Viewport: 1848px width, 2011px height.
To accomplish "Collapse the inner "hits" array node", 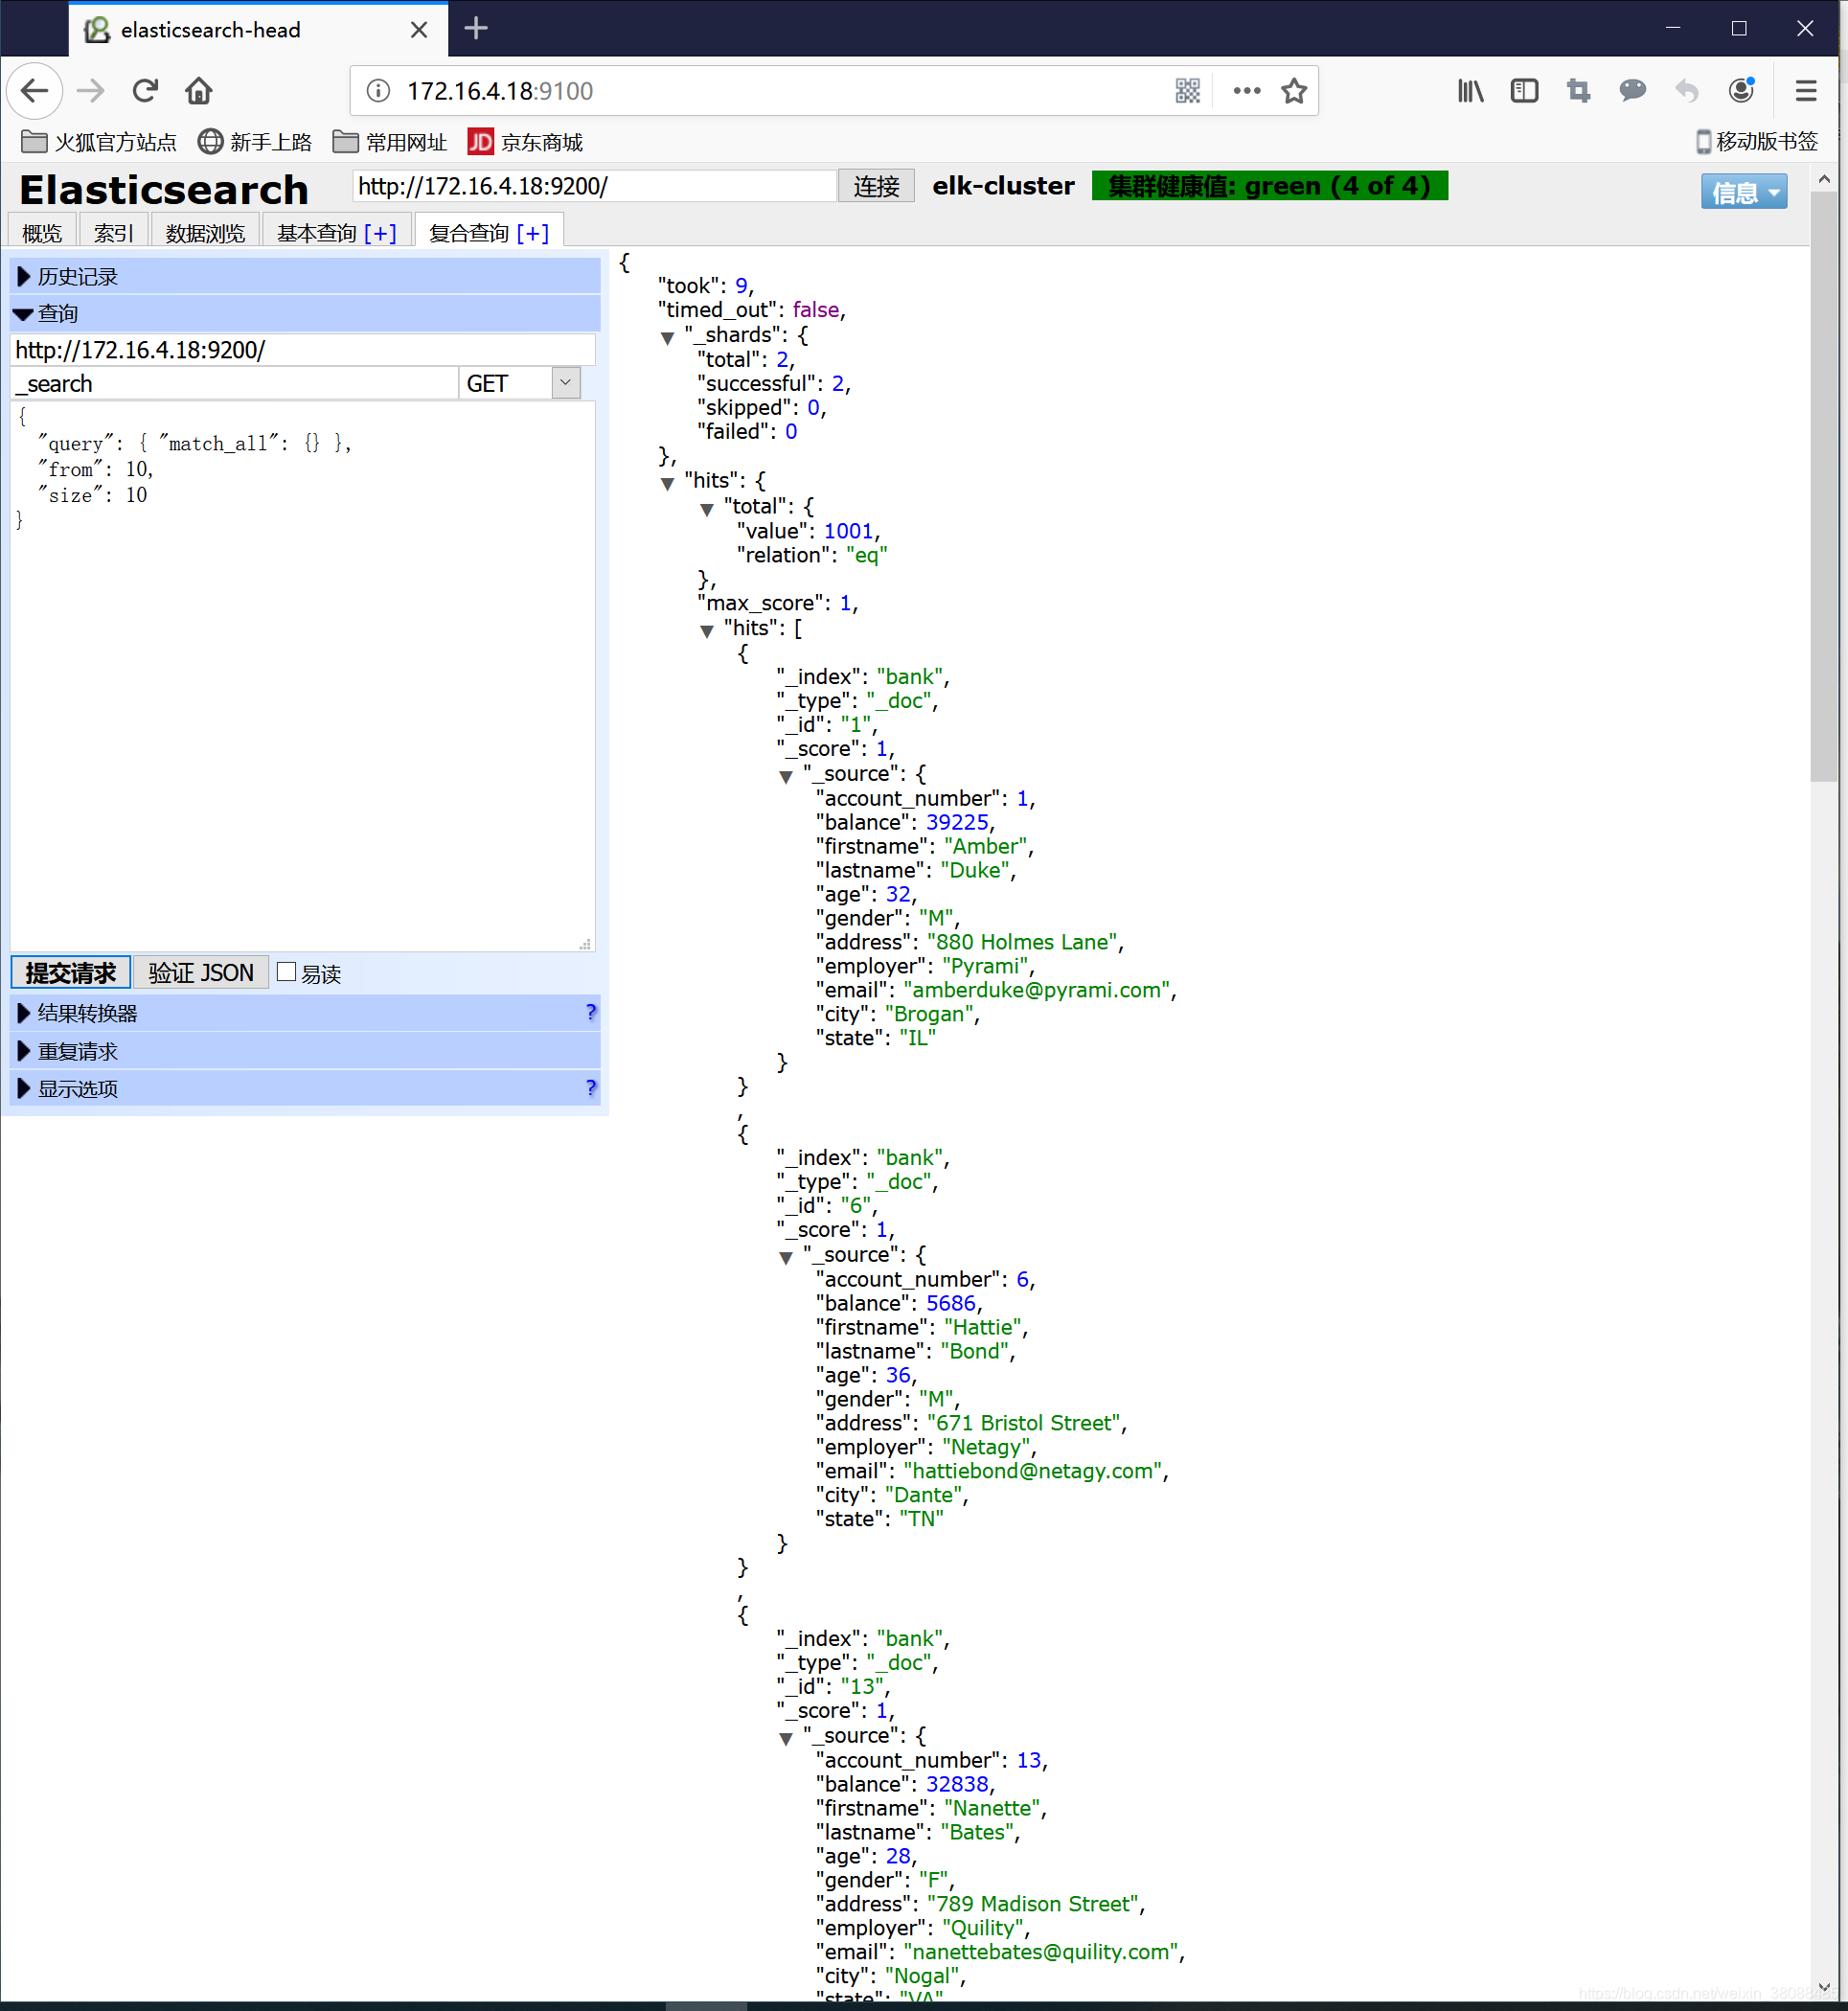I will (x=707, y=631).
